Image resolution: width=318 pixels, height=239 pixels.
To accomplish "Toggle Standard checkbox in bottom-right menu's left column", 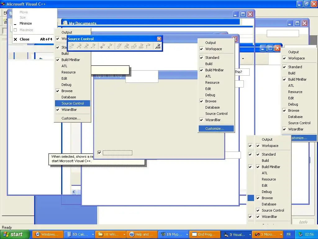I will (x=250, y=154).
